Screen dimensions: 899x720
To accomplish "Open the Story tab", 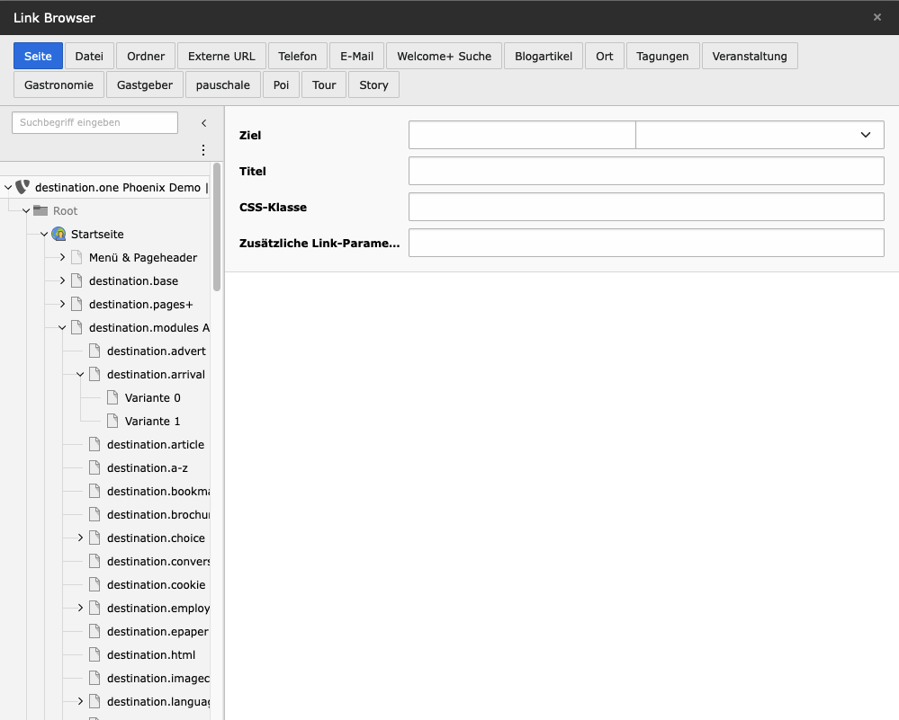I will point(373,84).
